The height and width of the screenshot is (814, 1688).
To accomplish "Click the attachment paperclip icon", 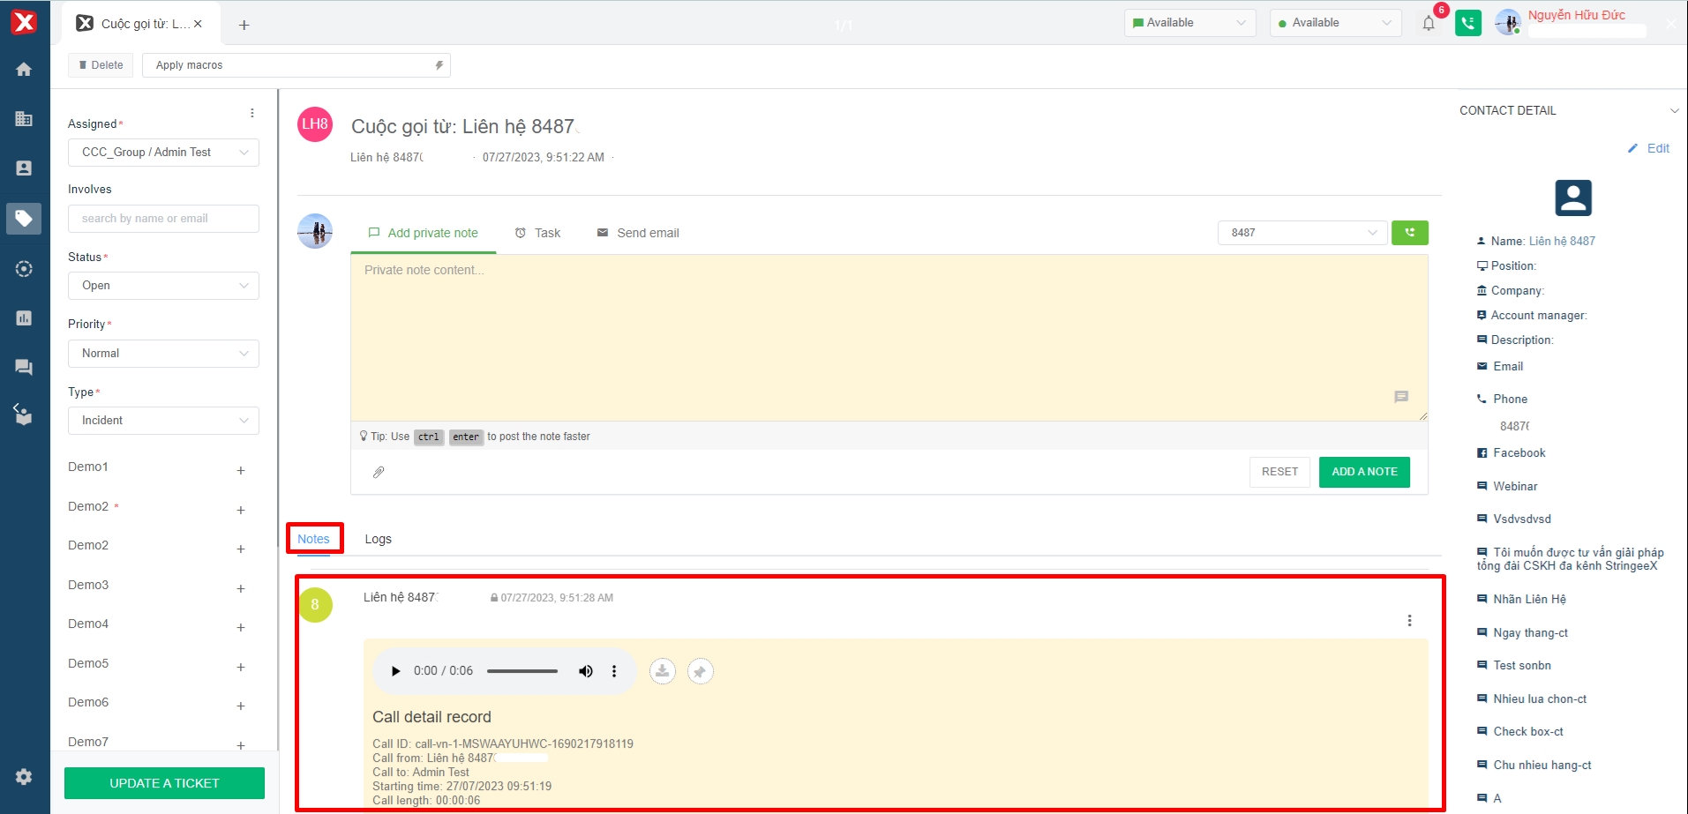I will point(379,473).
